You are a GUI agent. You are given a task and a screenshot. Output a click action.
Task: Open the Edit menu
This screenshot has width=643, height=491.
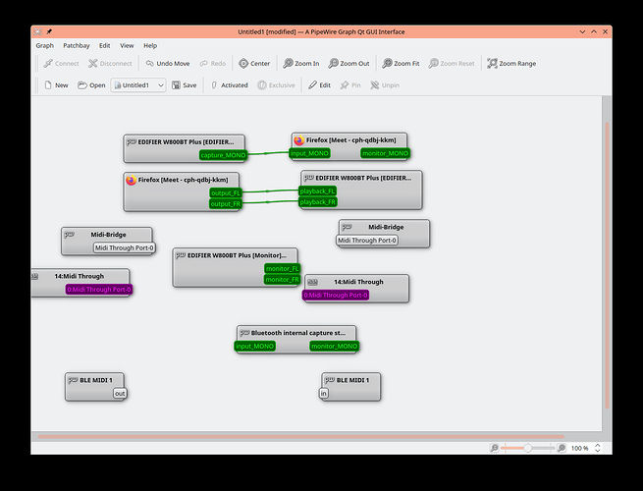pyautogui.click(x=105, y=45)
